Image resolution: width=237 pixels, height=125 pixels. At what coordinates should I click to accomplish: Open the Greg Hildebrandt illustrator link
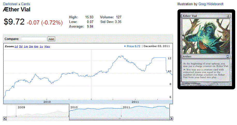point(211,4)
